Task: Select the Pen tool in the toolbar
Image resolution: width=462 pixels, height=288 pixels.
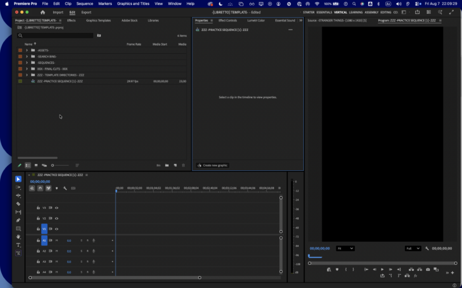Action: [x=18, y=220]
